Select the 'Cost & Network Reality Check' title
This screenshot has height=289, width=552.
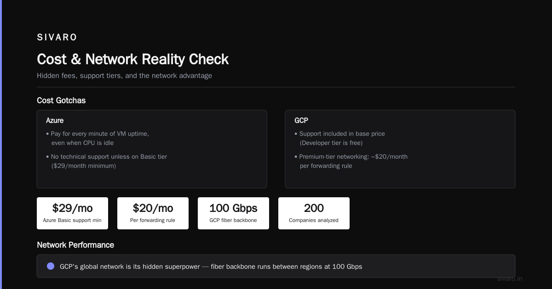(x=132, y=59)
